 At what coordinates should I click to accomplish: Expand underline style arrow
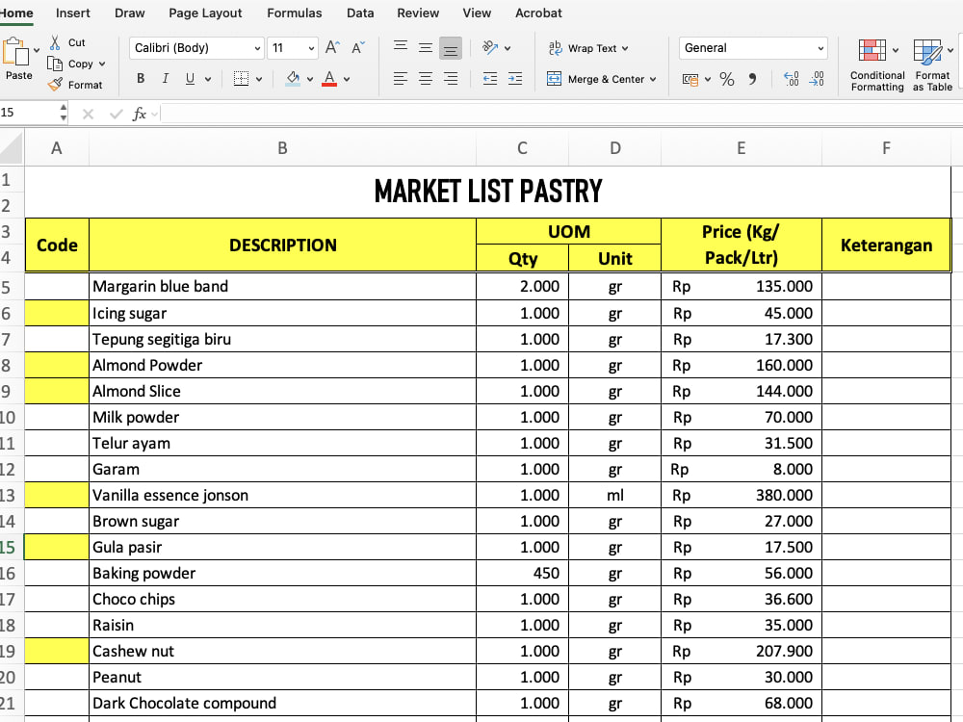click(208, 79)
